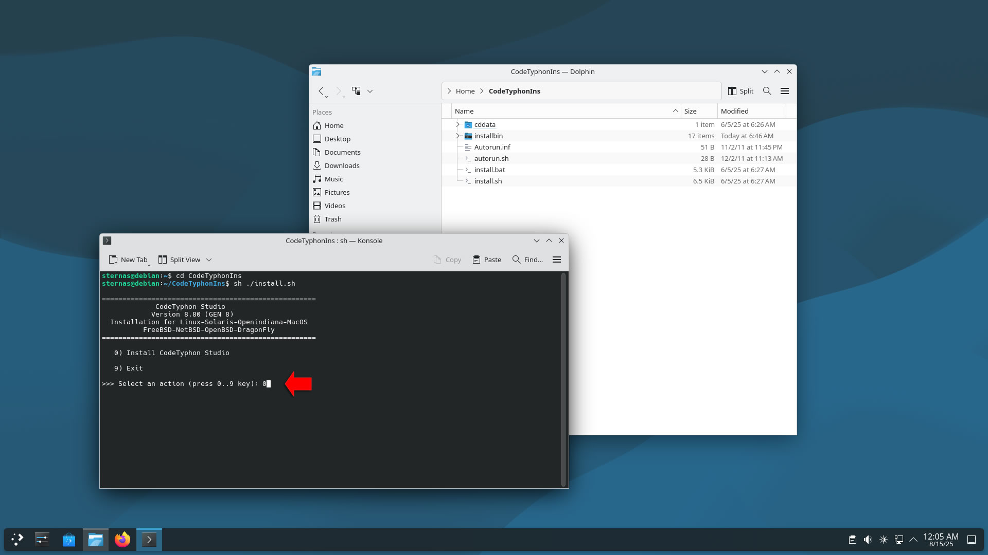
Task: Click Show Desktop button
Action: (x=972, y=540)
